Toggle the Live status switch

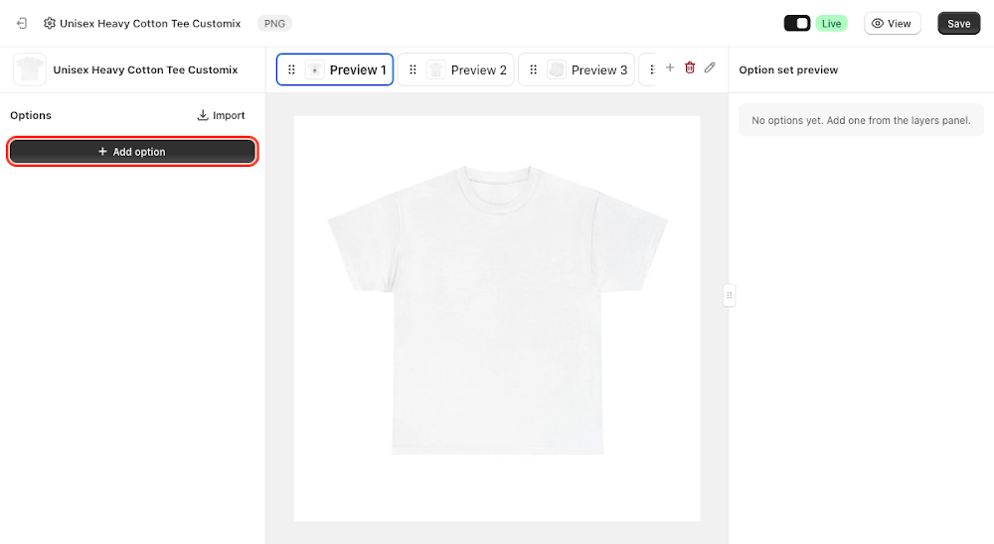click(797, 24)
